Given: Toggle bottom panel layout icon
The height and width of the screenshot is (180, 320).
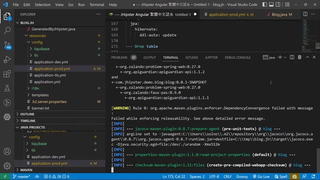Looking at the screenshot, I should (271, 4).
